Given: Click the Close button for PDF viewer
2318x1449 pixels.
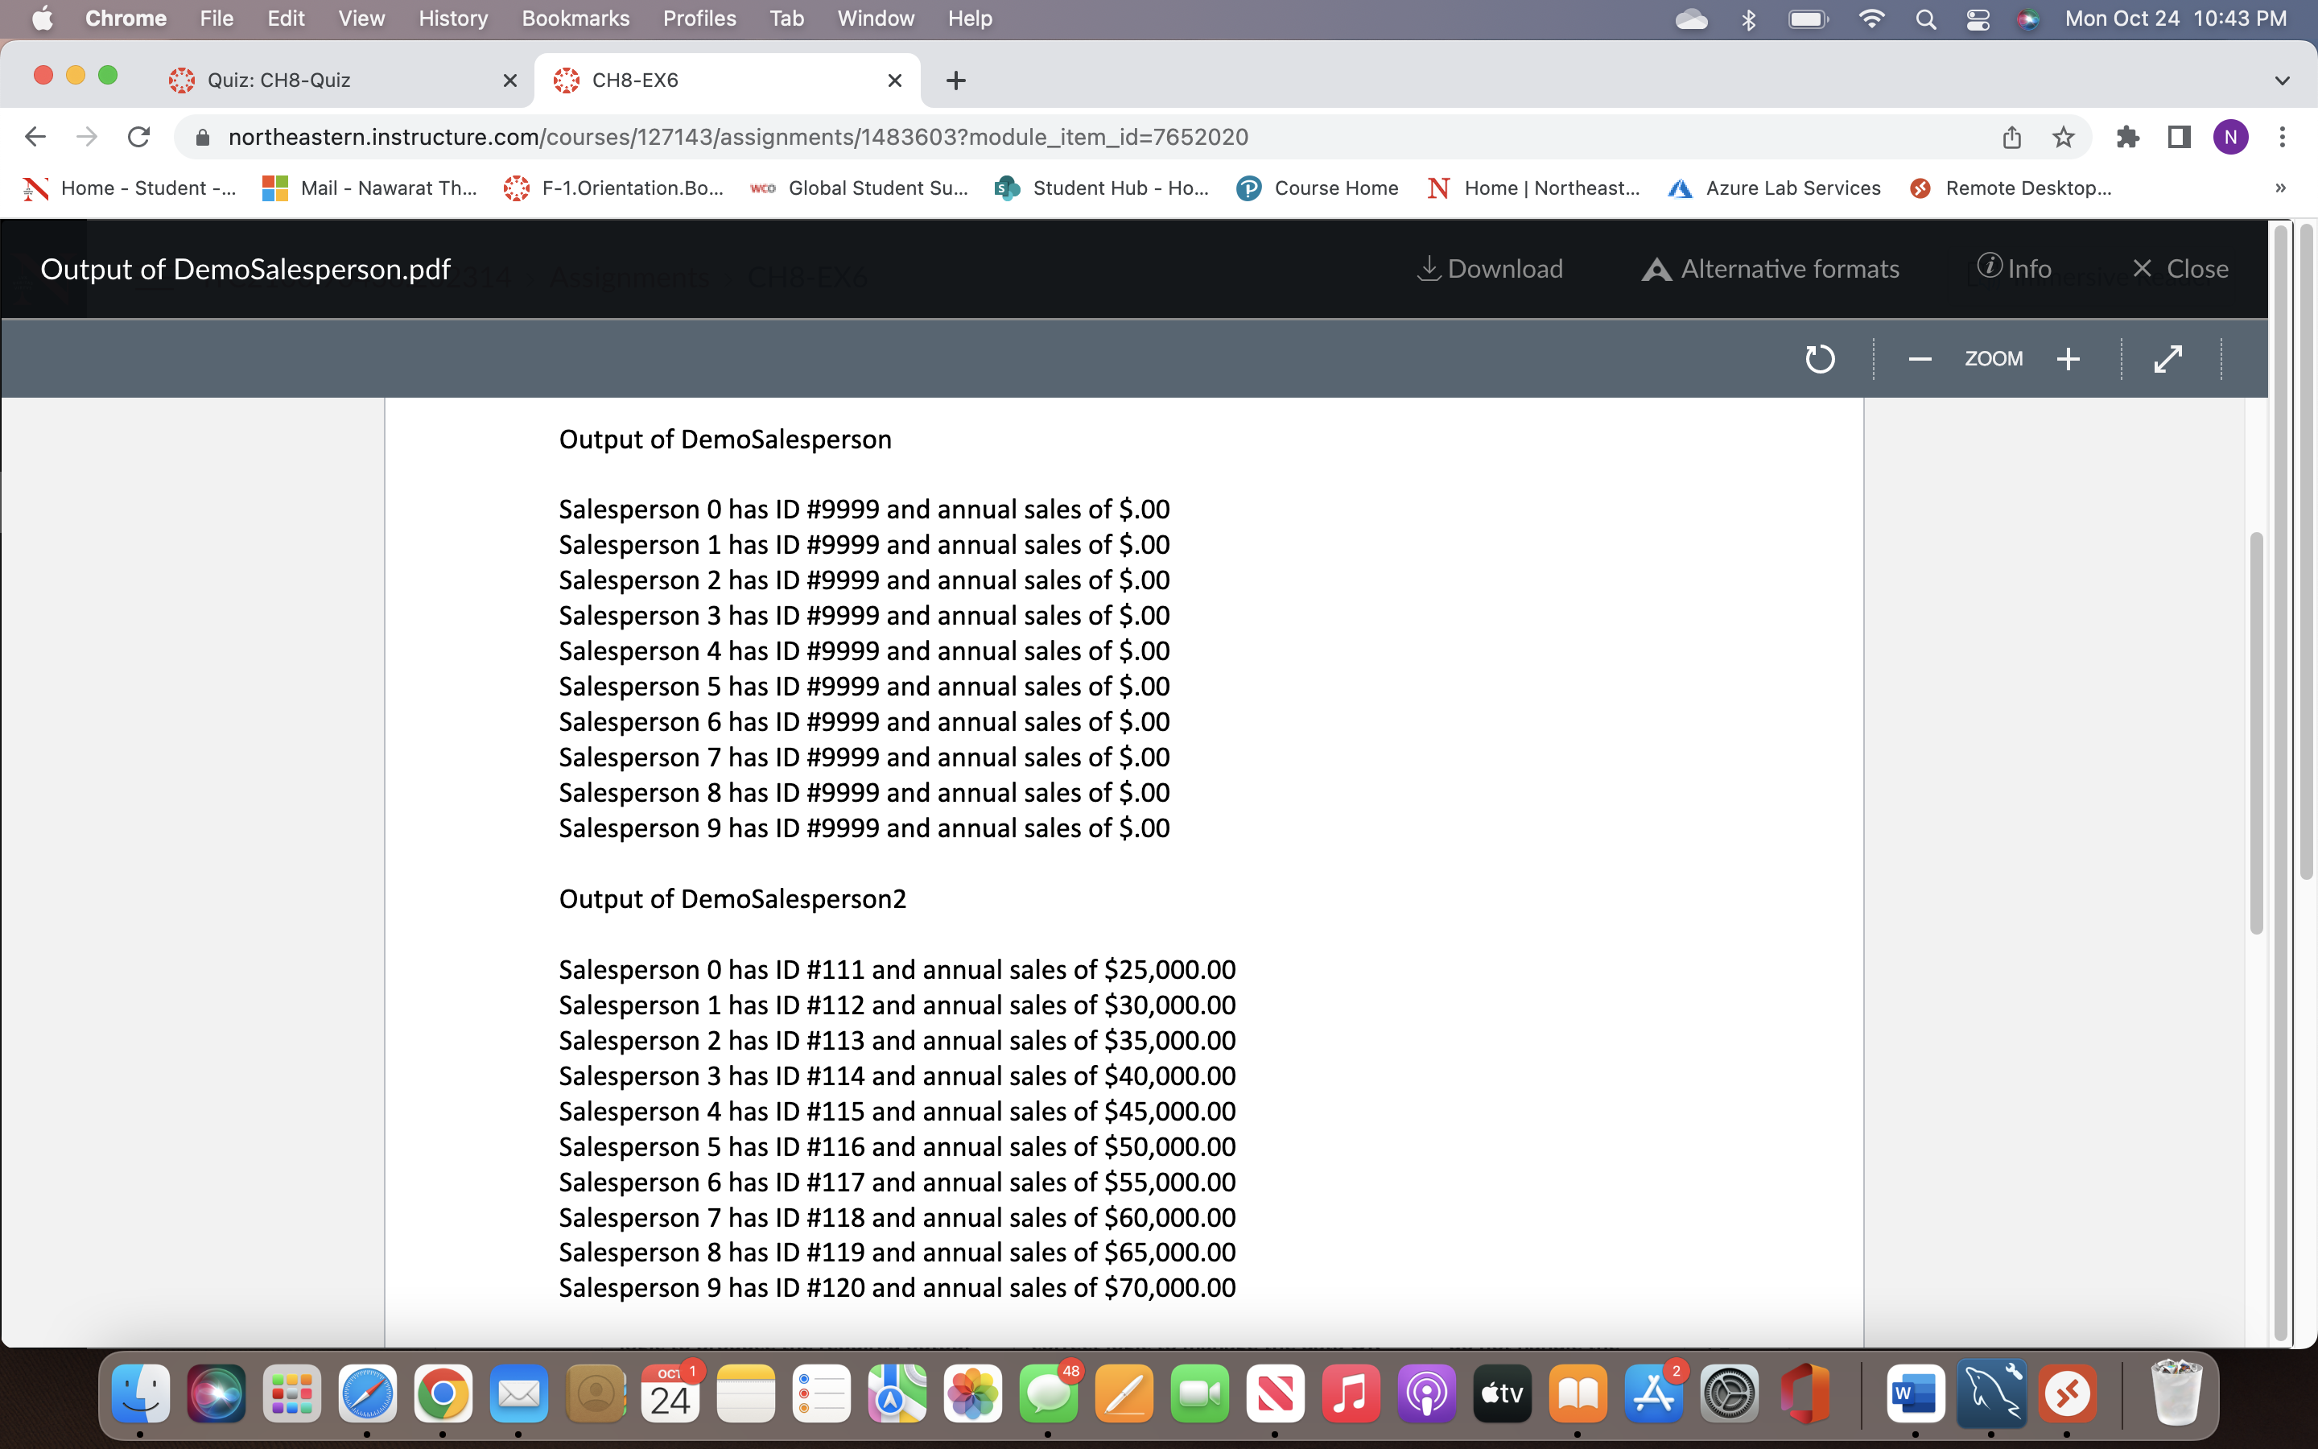Looking at the screenshot, I should tap(2181, 267).
